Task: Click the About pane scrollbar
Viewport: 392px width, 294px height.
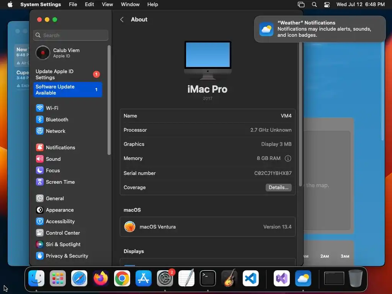Action: [301, 114]
